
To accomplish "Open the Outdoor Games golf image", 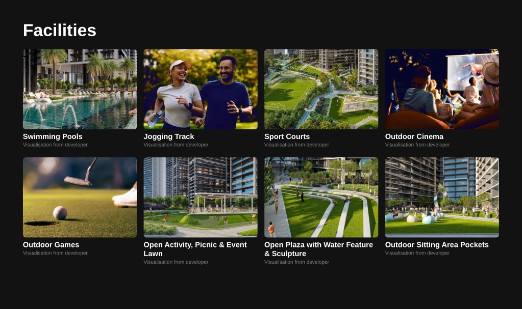I will click(80, 198).
